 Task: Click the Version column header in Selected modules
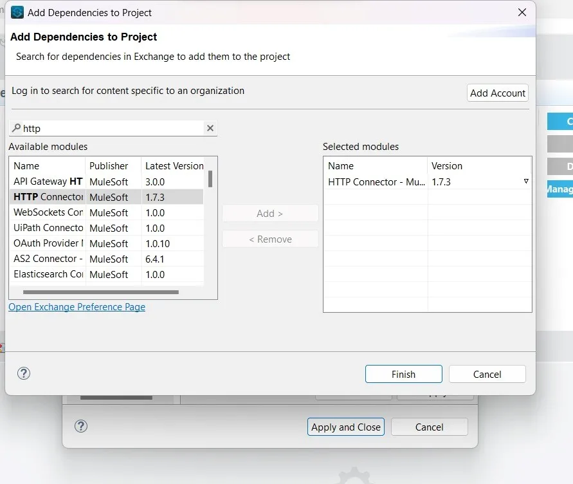(x=479, y=165)
